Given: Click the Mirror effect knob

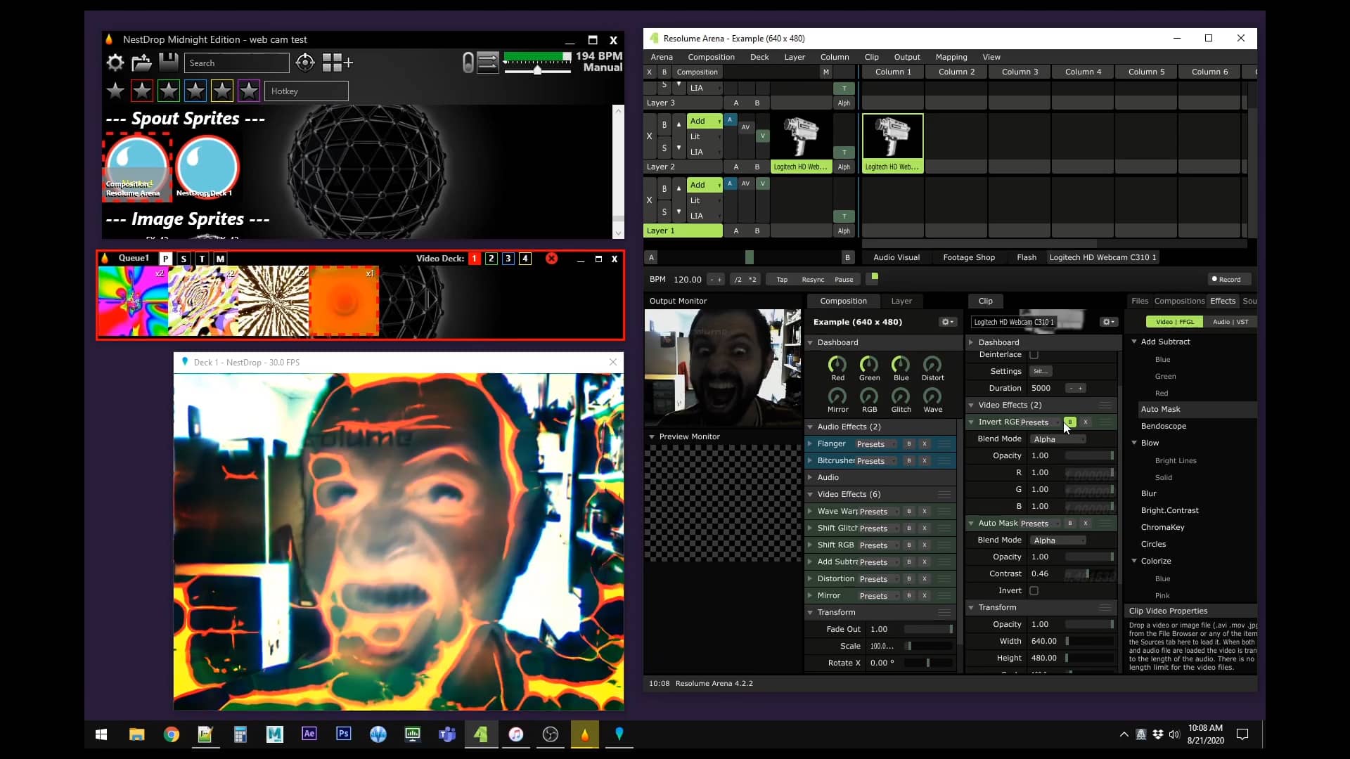Looking at the screenshot, I should pos(837,398).
